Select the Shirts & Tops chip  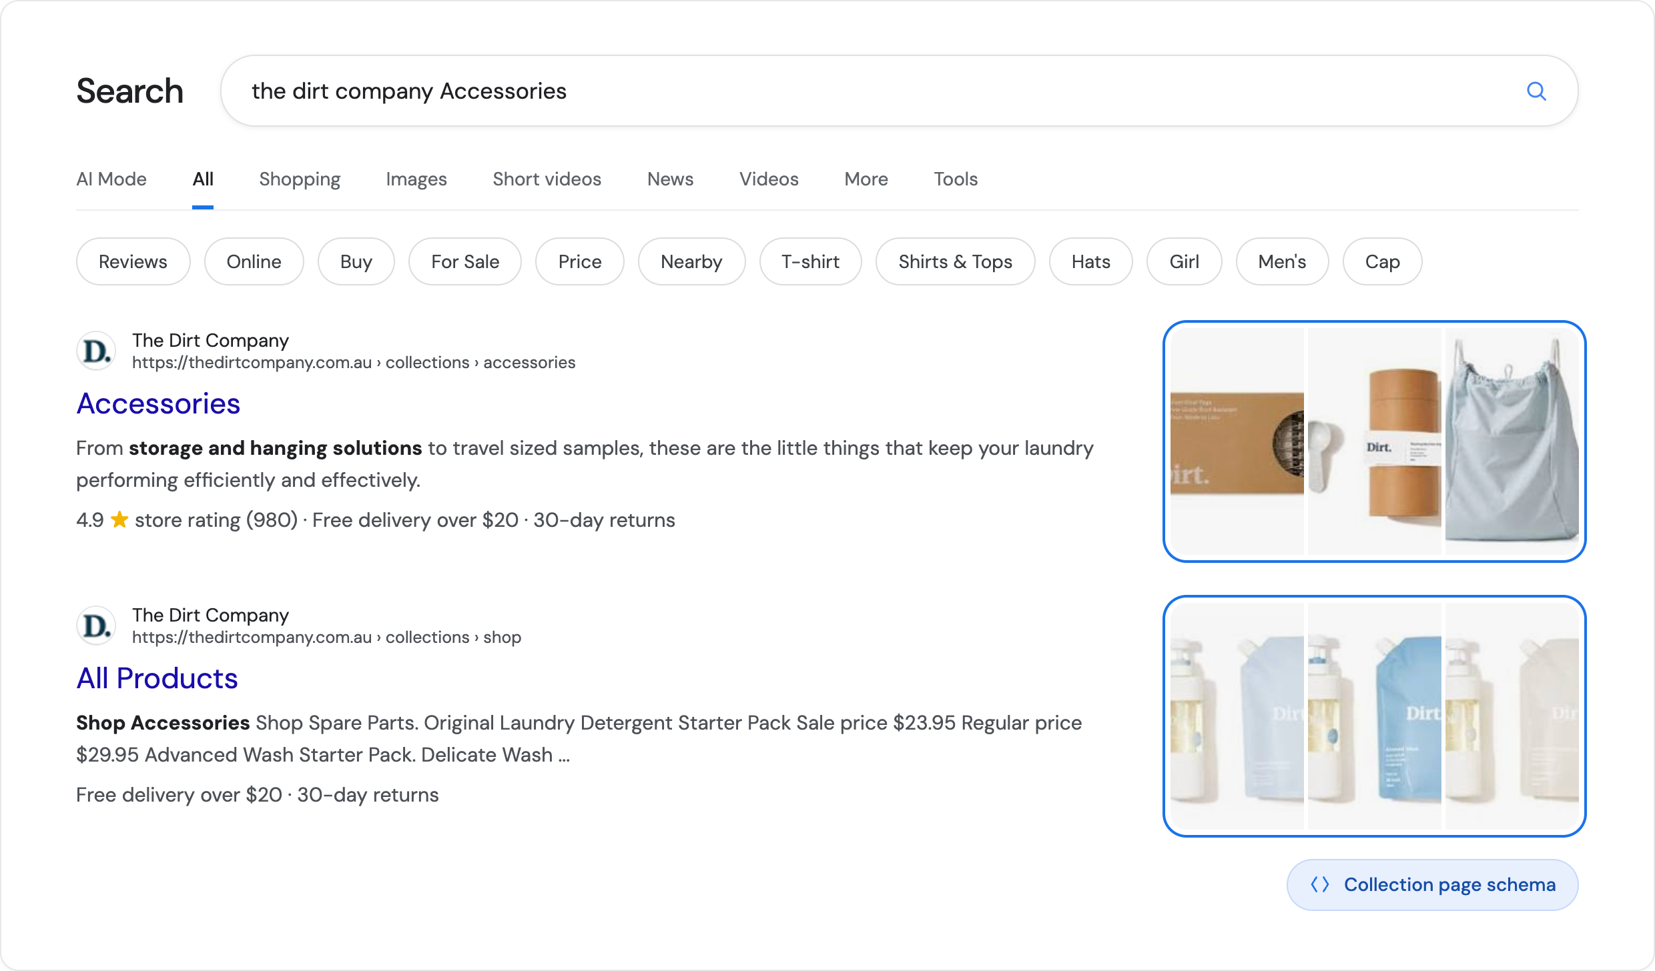(x=955, y=261)
